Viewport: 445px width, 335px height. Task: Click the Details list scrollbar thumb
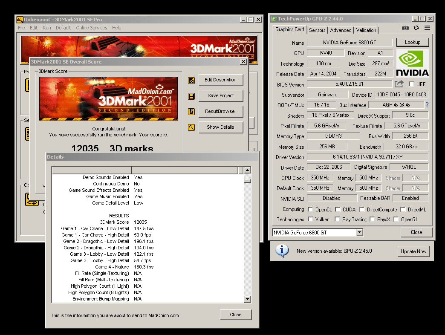coord(248,181)
